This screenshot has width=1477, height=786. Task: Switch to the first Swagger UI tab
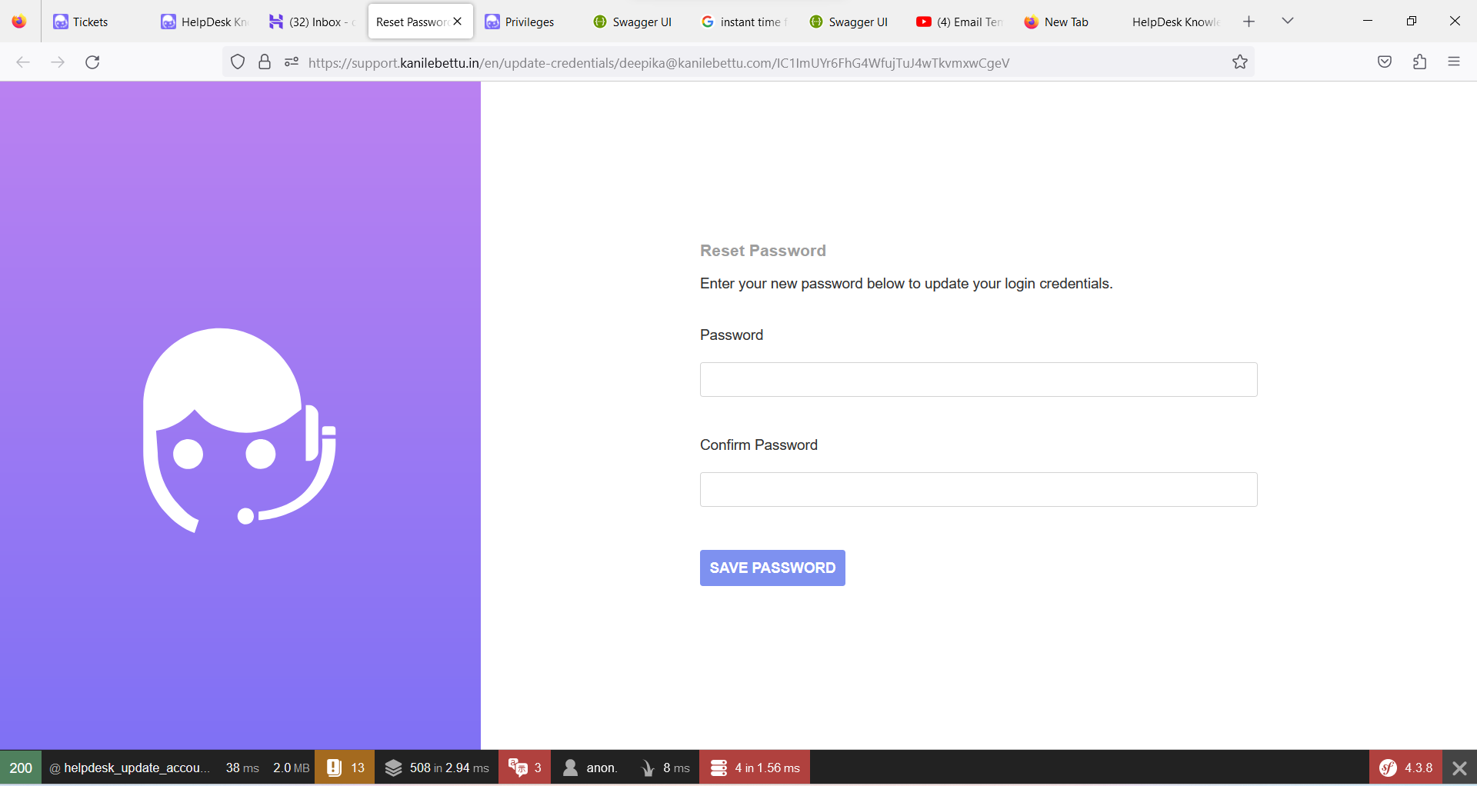pyautogui.click(x=638, y=22)
